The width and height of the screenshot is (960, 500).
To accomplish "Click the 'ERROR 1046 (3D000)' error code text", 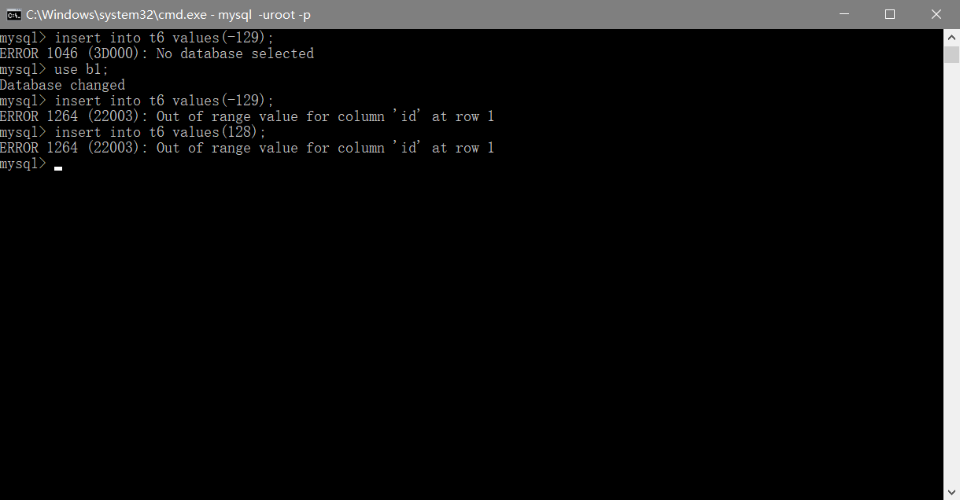I will click(74, 53).
